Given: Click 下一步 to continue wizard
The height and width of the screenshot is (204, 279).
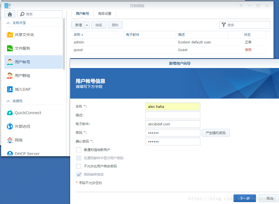Looking at the screenshot, I should (x=244, y=199).
